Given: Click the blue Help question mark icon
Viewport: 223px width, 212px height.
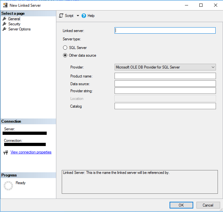Looking at the screenshot, I should 84,16.
